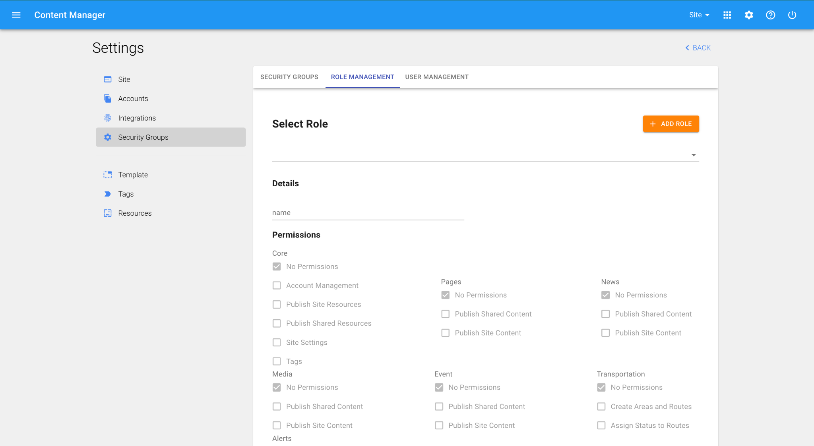This screenshot has width=814, height=446.
Task: Click the Site sidebar icon
Action: (x=108, y=79)
